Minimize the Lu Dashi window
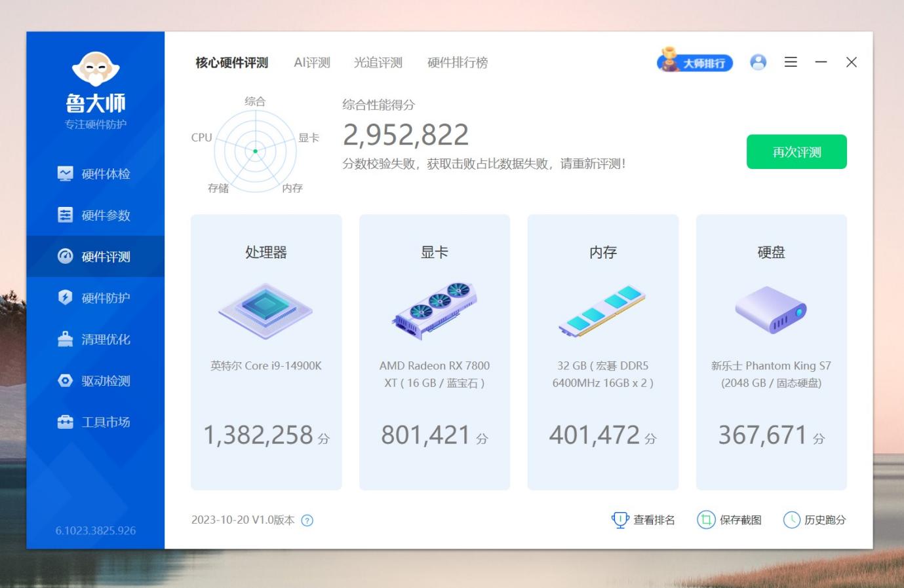Image resolution: width=904 pixels, height=588 pixels. click(821, 62)
